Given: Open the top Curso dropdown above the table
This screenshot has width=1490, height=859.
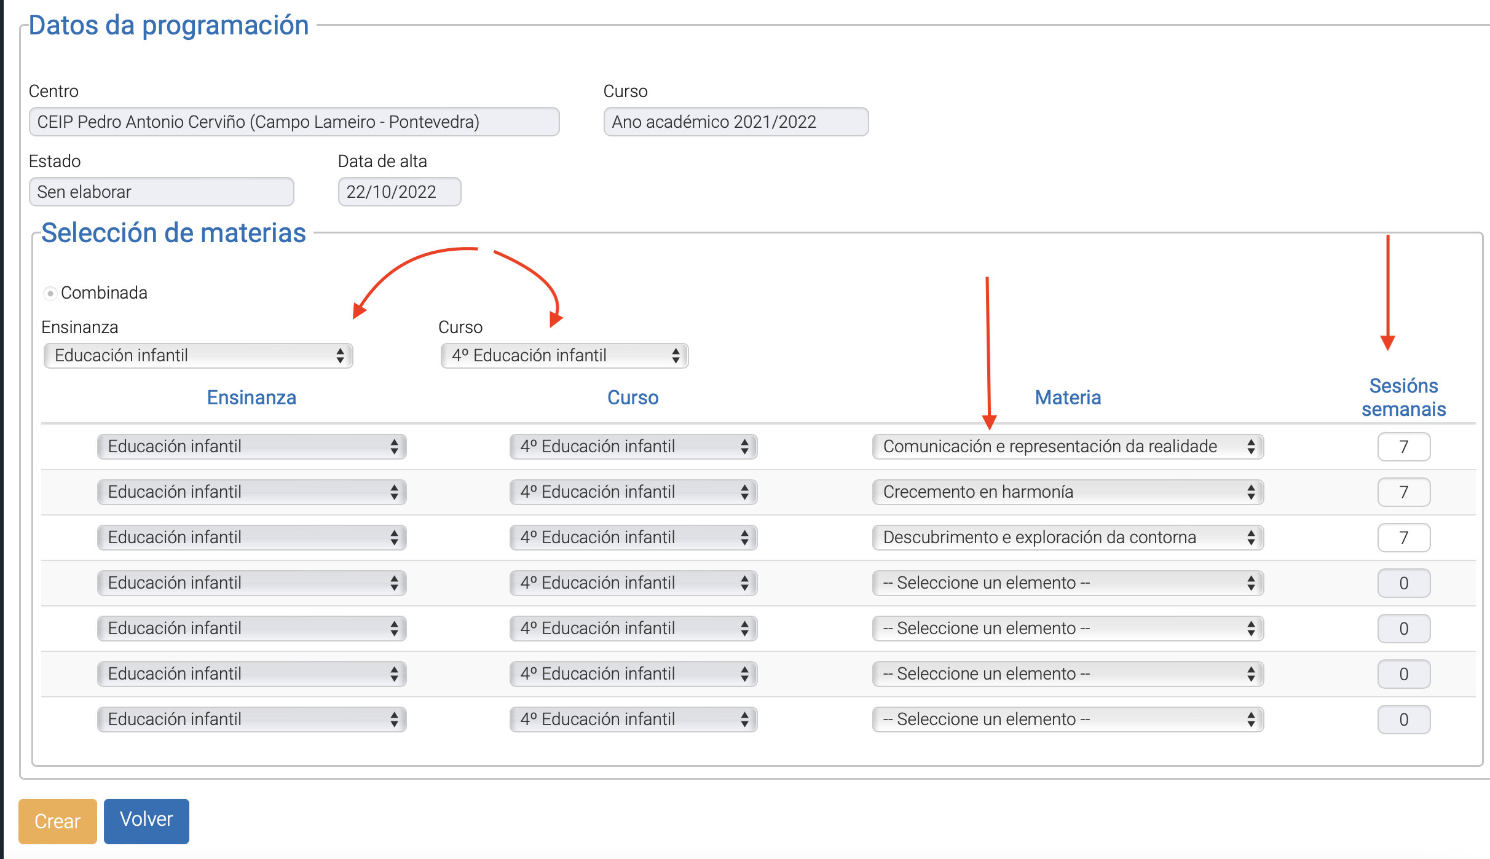Looking at the screenshot, I should 564,356.
